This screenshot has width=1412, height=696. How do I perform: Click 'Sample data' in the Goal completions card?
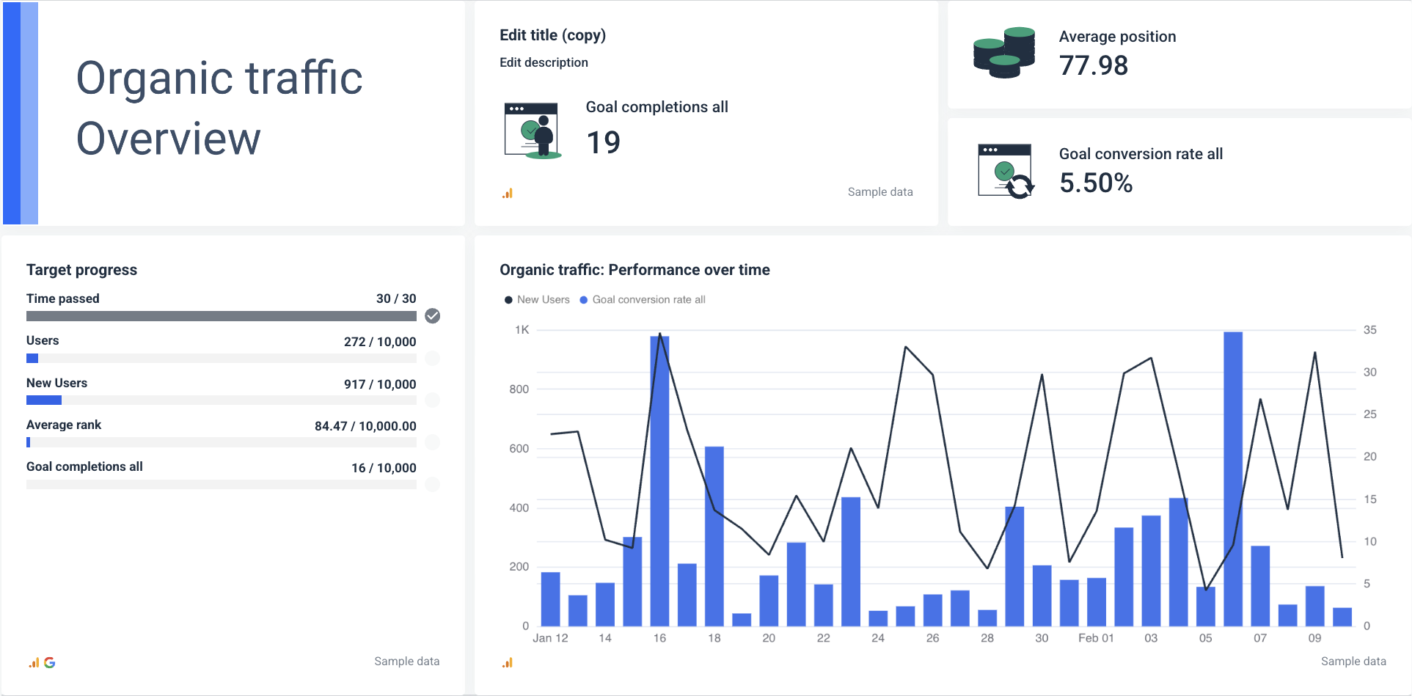click(880, 192)
